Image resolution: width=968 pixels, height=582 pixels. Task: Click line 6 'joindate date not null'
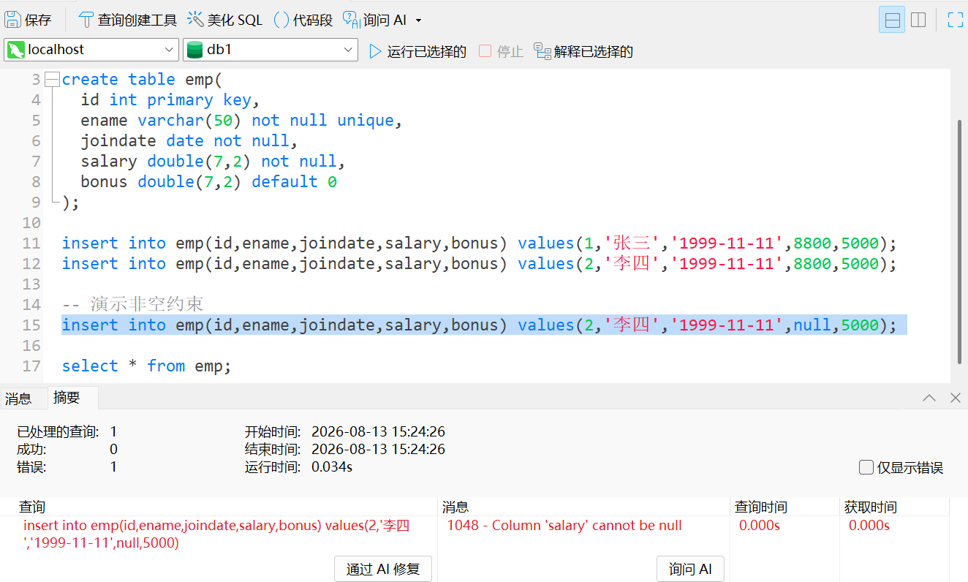point(189,141)
